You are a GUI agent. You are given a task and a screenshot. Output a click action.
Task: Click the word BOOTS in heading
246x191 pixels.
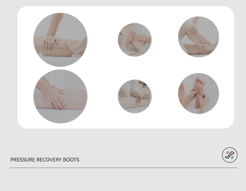click(x=71, y=160)
